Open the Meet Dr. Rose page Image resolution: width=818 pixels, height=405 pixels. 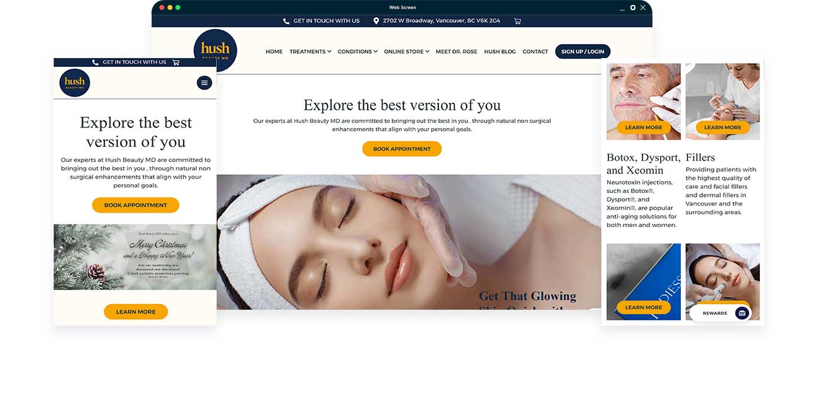click(456, 52)
